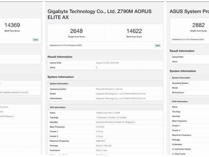Image resolution: width=209 pixels, height=157 pixels.
Task: Click the '6 Cores' value
Action: (x=99, y=132)
